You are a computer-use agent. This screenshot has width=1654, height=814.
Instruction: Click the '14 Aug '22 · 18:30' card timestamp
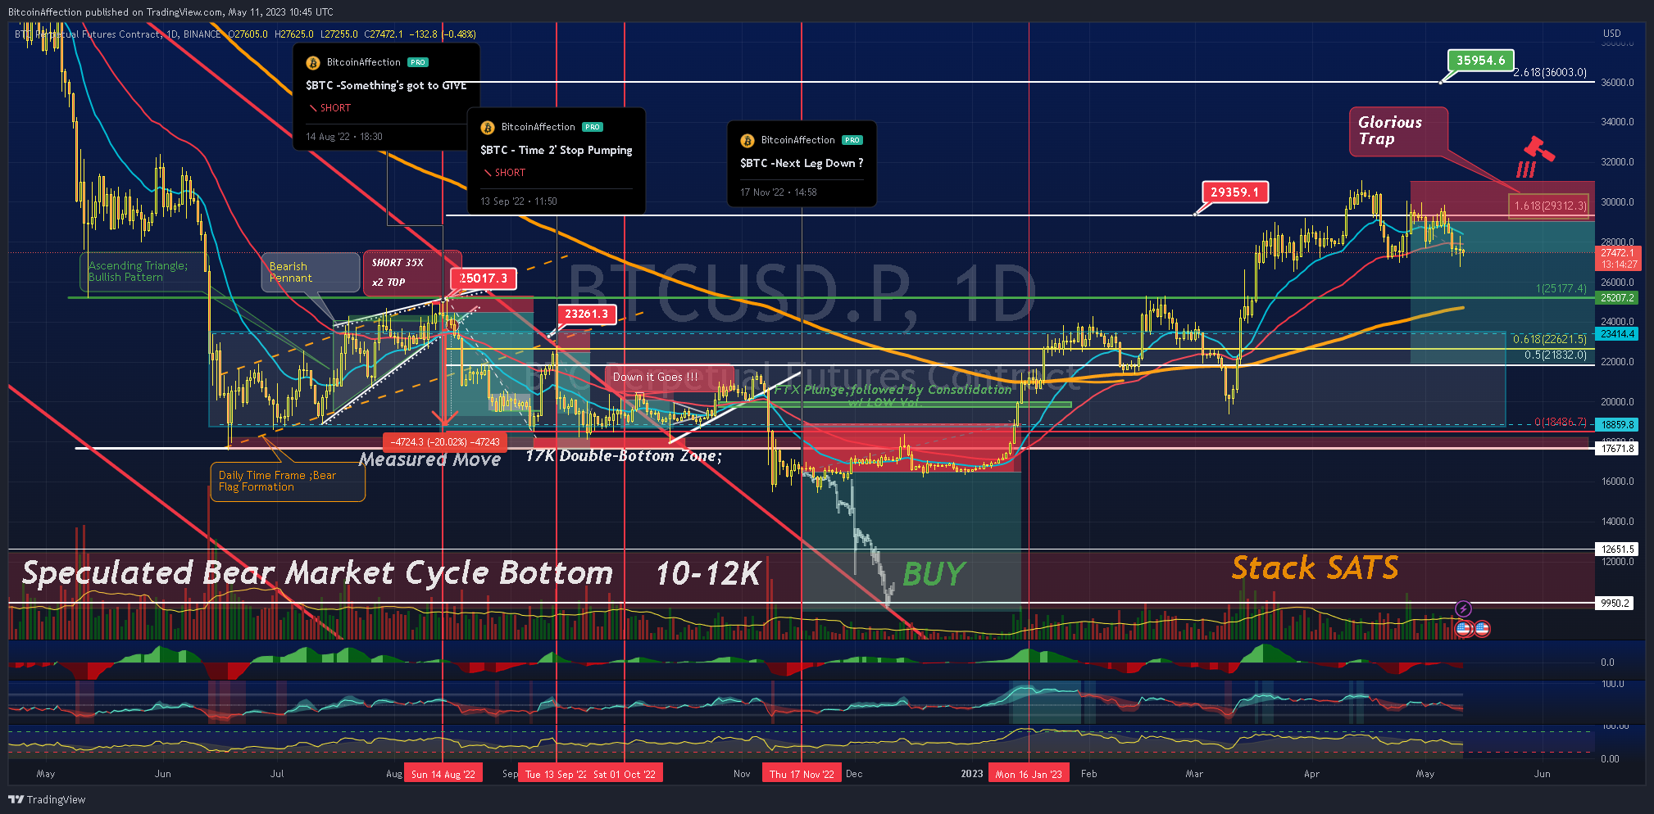pos(344,137)
